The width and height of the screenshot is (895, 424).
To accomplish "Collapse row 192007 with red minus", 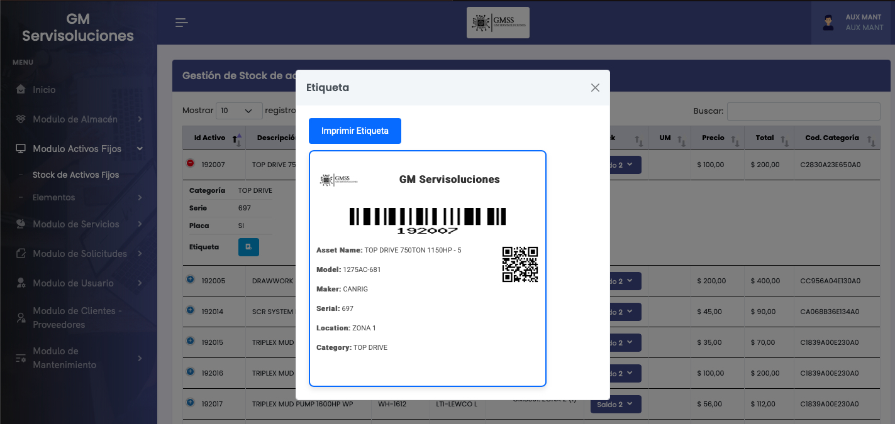I will (191, 163).
